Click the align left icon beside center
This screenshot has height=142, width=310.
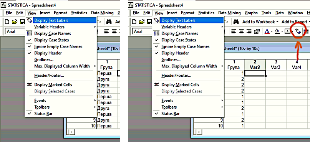tap(234, 31)
